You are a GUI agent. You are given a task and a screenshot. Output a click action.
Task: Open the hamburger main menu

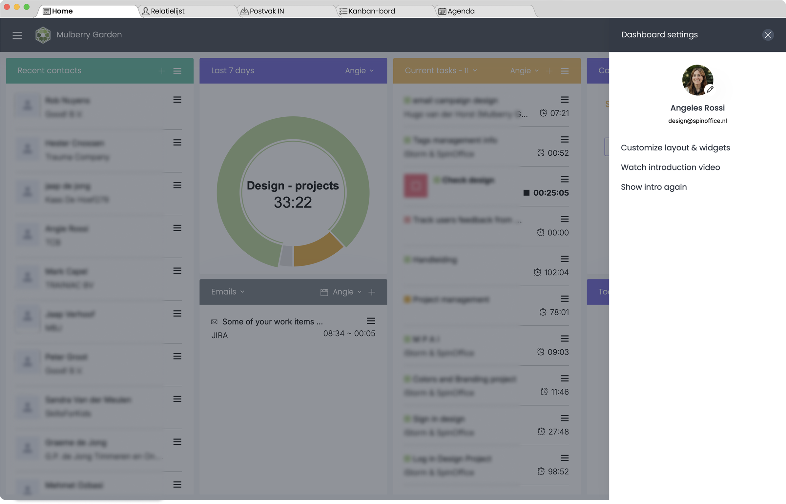coord(17,35)
